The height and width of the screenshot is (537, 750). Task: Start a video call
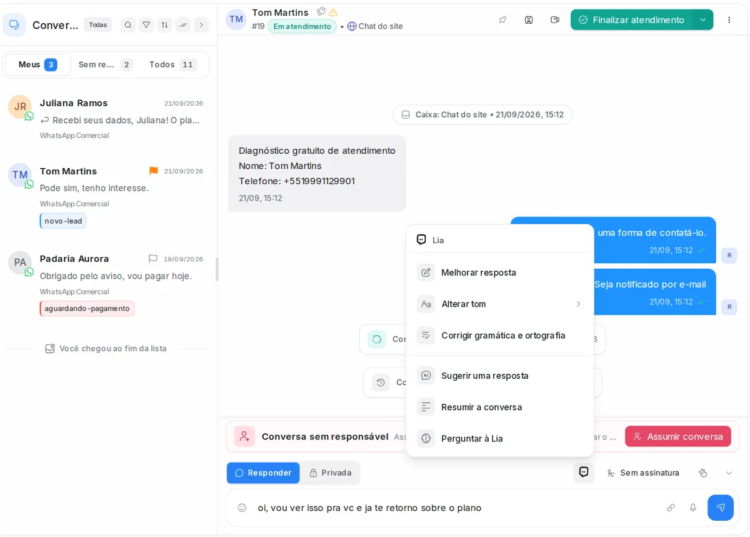555,20
